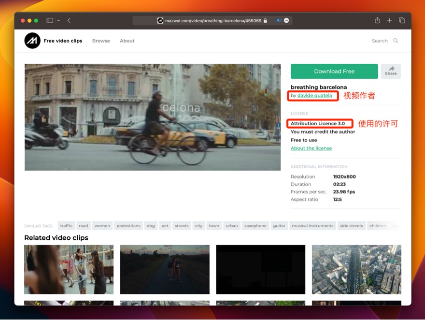Go back to the previous page
Screen dimensions: 425x320
coord(69,21)
